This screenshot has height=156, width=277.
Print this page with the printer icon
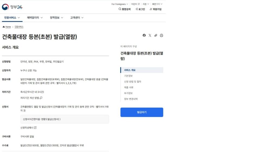point(161,35)
